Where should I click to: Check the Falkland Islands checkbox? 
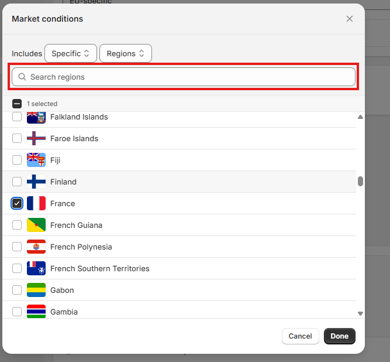(17, 117)
